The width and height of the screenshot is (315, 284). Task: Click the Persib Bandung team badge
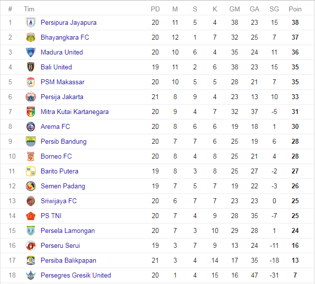[x=31, y=141]
